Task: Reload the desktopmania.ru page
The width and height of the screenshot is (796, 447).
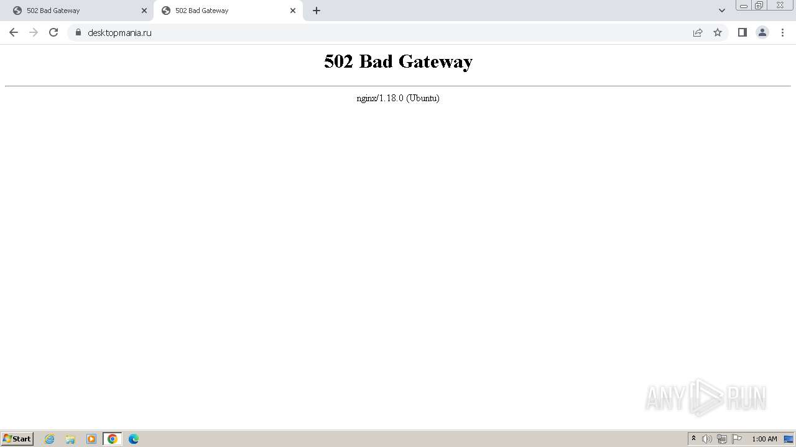Action: (x=53, y=32)
